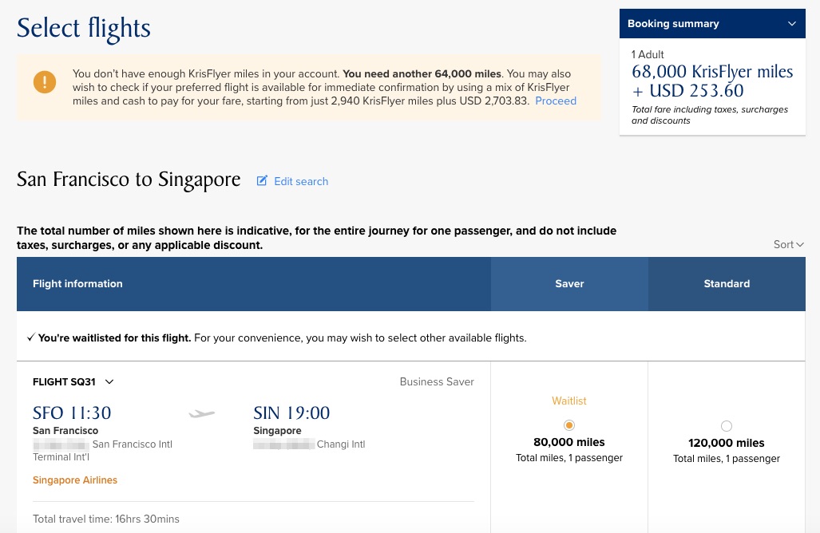This screenshot has width=820, height=533.
Task: Click the 68,000 KrisFlyer miles fare total
Action: [712, 72]
